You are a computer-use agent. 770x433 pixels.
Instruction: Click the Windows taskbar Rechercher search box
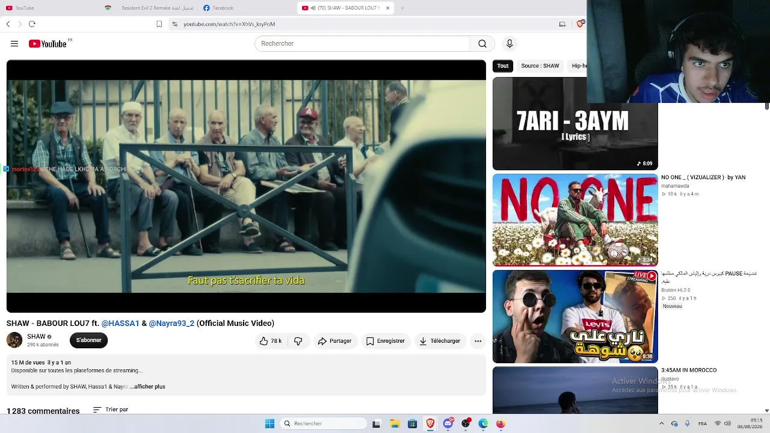tap(324, 423)
